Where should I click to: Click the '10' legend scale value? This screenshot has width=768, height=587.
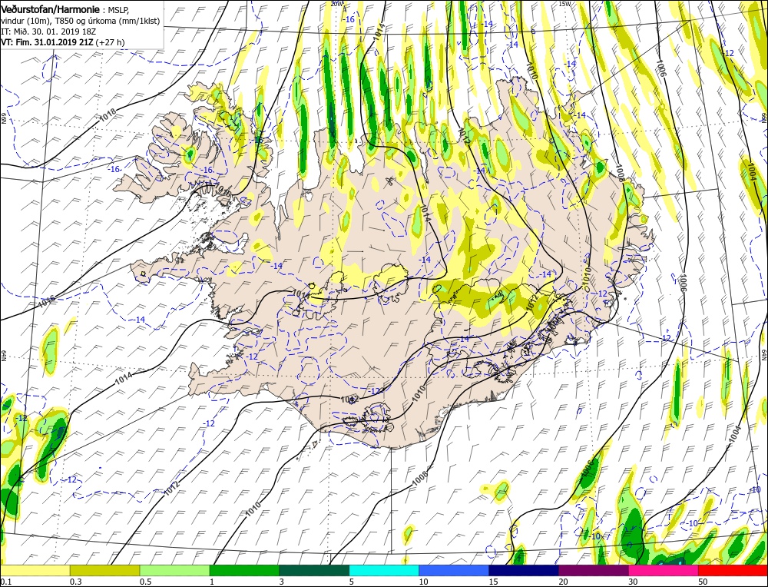[x=423, y=582]
